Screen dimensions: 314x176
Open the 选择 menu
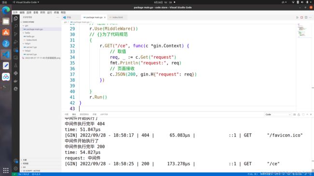[x=29, y=13]
